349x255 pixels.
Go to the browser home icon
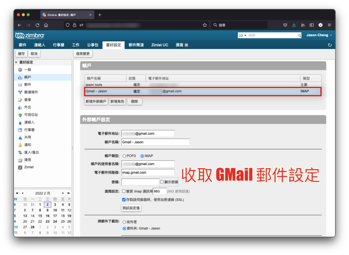point(46,25)
